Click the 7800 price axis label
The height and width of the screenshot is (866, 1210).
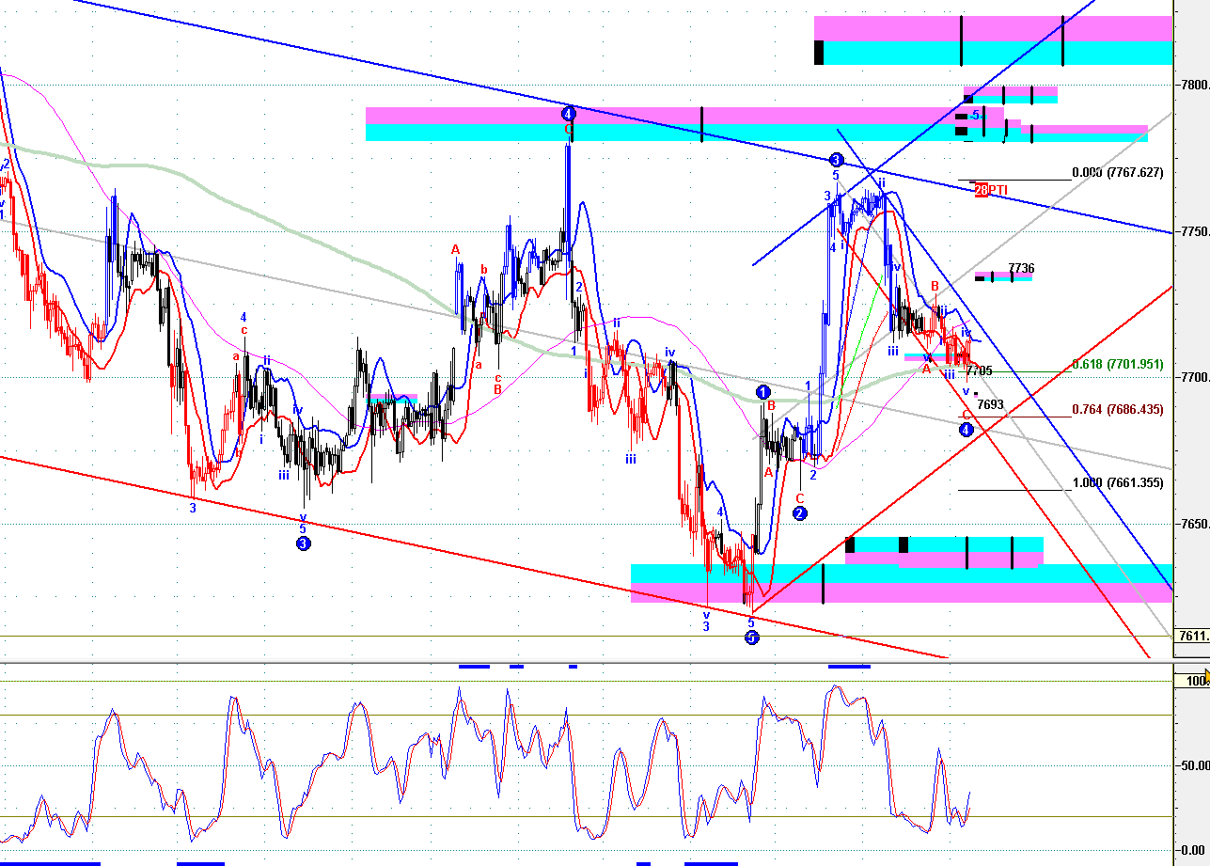[x=1195, y=85]
